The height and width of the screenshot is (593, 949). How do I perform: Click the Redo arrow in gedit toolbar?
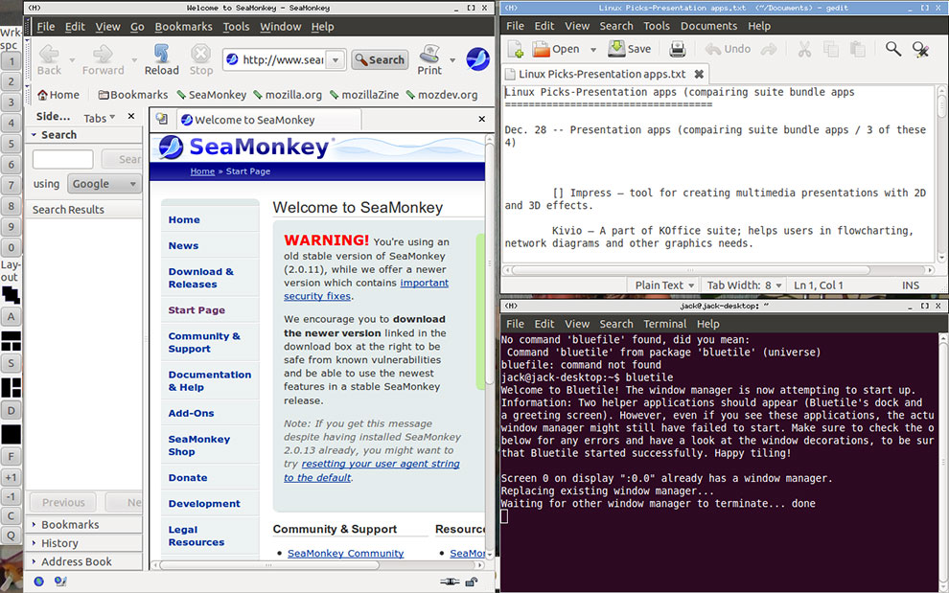(769, 49)
